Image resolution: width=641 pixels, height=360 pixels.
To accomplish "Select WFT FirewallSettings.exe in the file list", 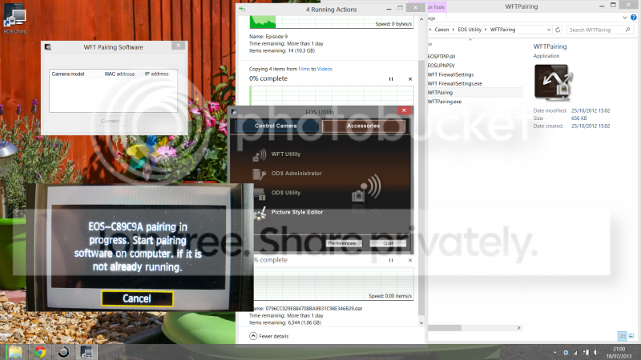I will coord(454,83).
